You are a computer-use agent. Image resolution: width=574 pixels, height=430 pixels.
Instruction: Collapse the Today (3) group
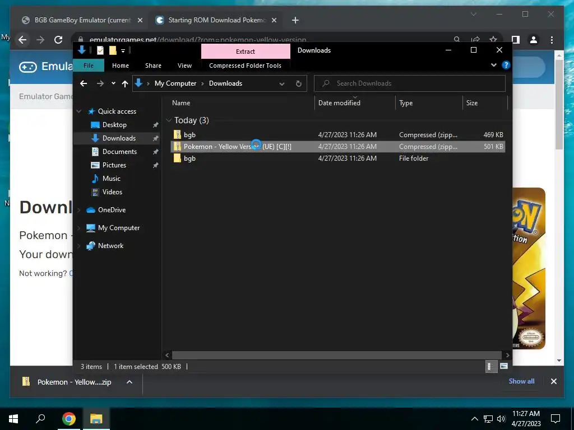point(169,120)
